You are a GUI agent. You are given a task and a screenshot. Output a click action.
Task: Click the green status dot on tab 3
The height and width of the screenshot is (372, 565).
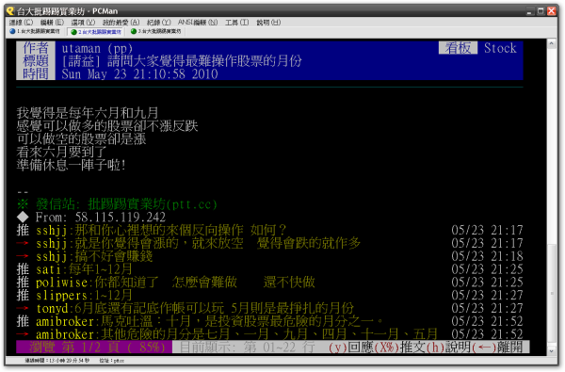[x=134, y=31]
